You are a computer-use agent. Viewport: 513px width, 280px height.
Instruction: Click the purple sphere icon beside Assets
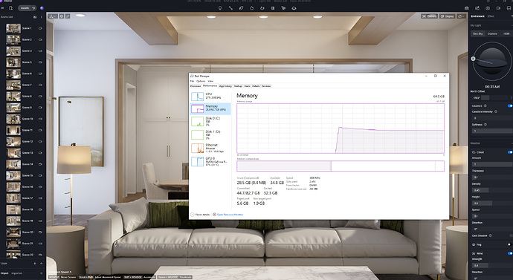point(42,8)
